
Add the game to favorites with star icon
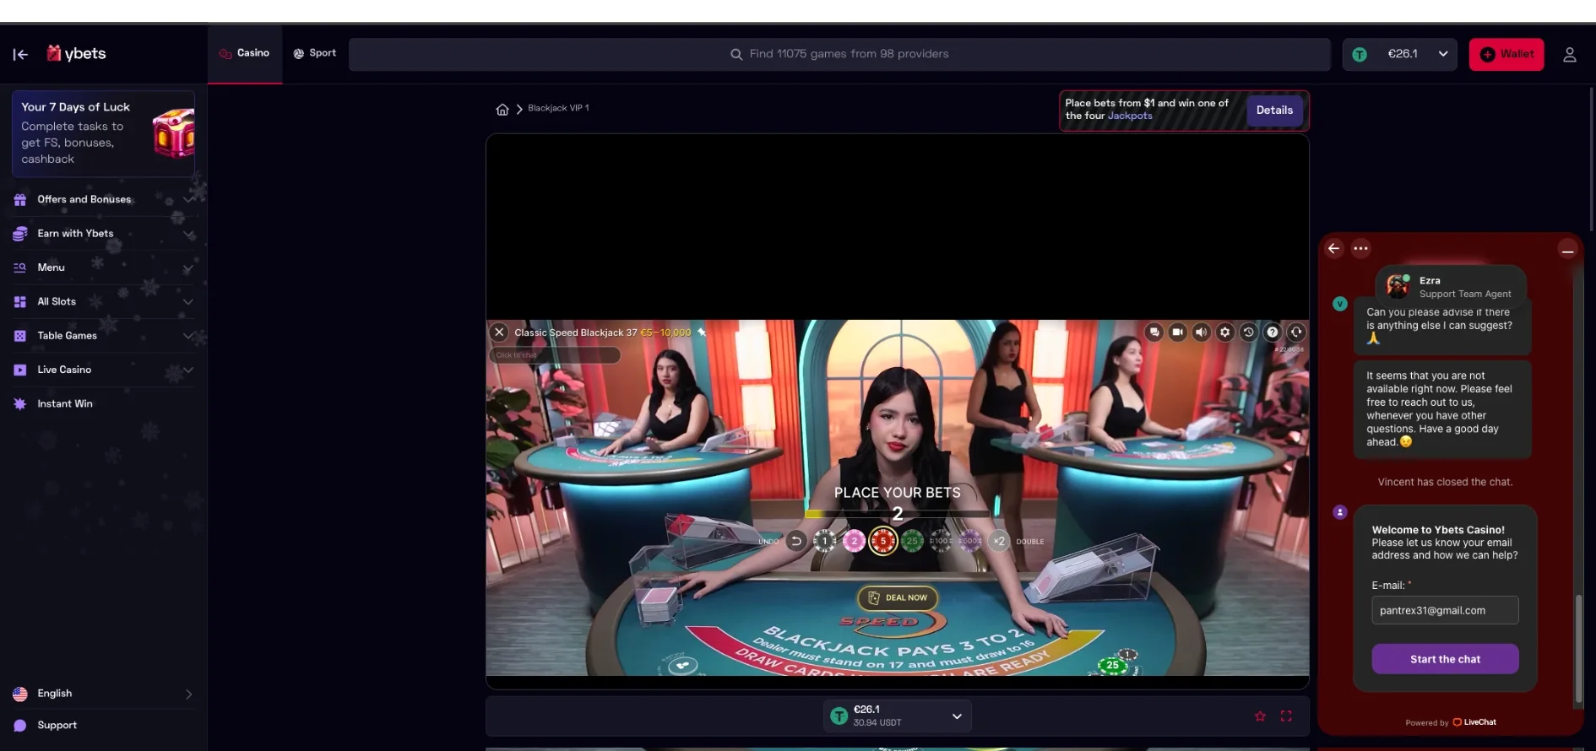coord(1260,716)
